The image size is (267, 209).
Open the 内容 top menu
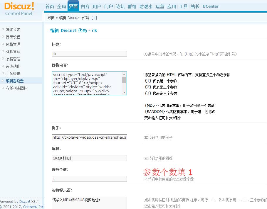click(85, 6)
